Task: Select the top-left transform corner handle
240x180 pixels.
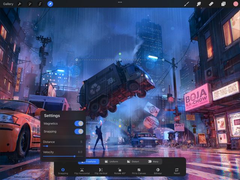Action: tap(77, 60)
